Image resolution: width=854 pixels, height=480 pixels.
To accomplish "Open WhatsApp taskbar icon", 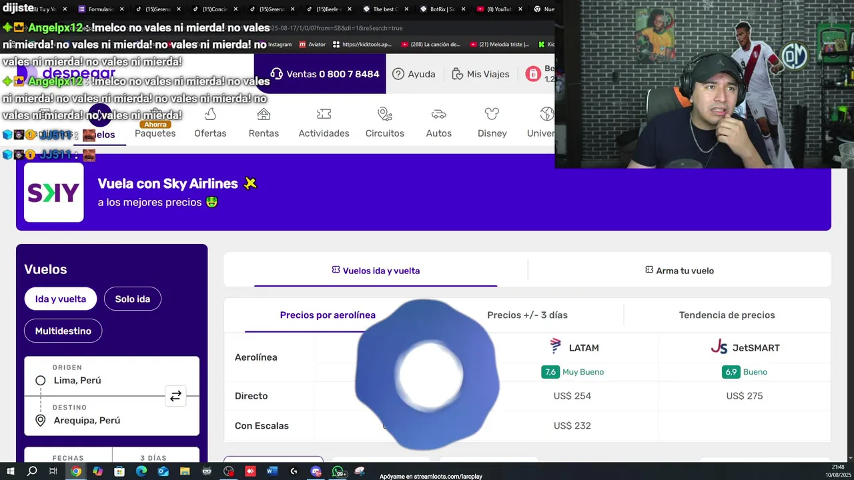I will 338,471.
